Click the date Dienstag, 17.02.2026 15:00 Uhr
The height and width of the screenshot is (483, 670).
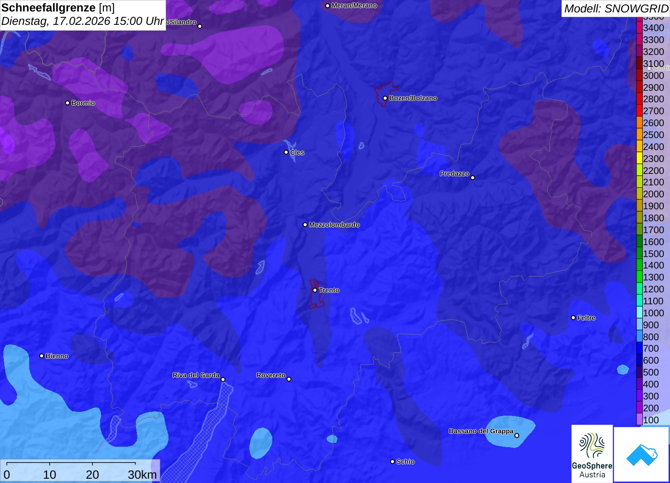83,21
